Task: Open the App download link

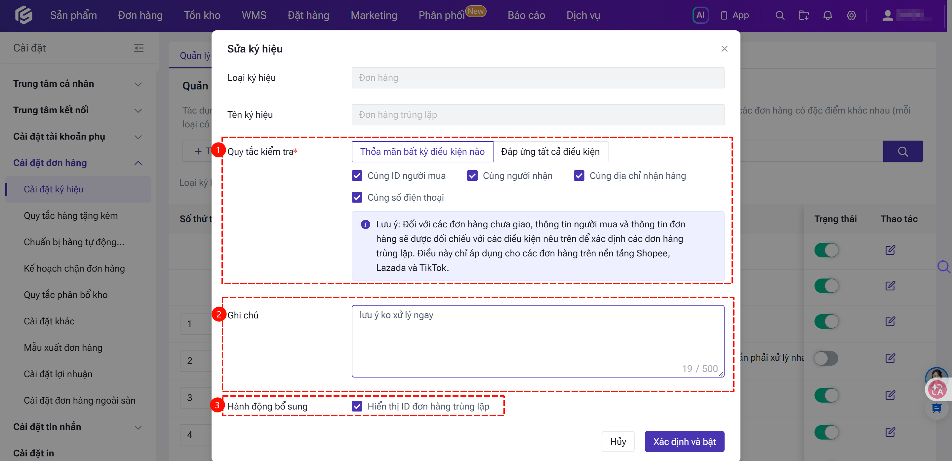Action: (735, 15)
